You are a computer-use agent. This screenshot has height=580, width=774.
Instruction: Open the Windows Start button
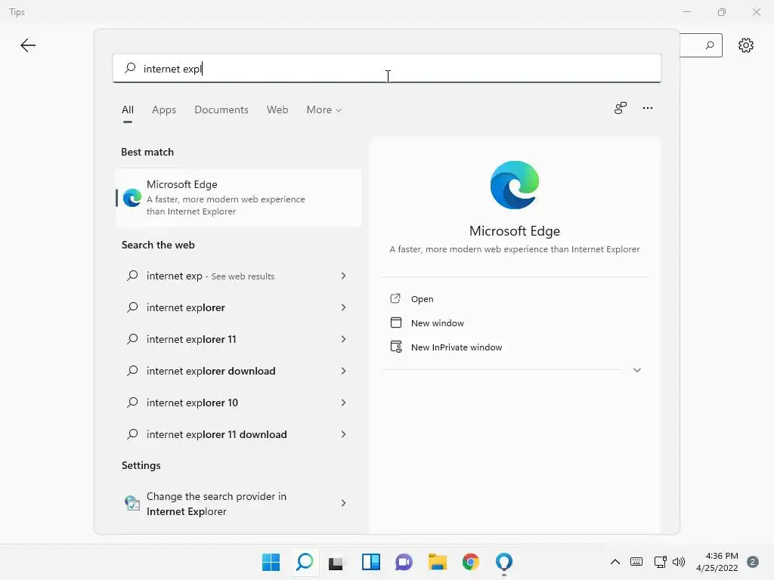pos(271,562)
